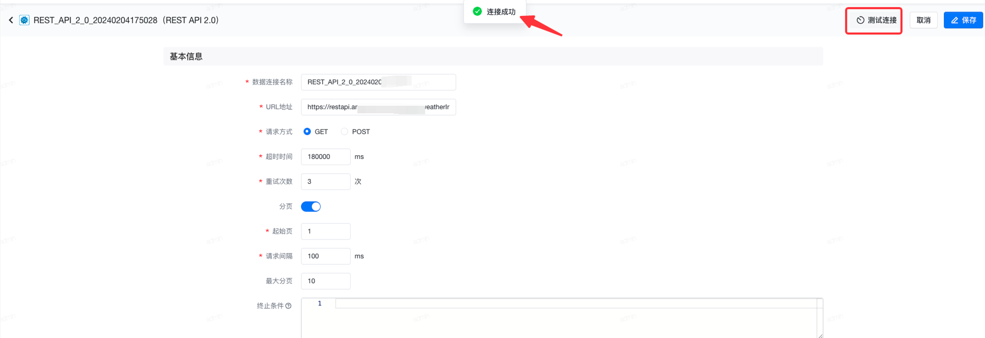Click the code editor resize handle
985x338 pixels.
(x=820, y=335)
